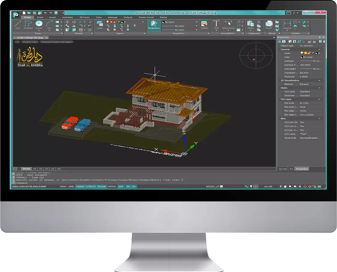Choose the Circle tool in Draw panel
Image resolution: width=337 pixels, height=272 pixels.
click(39, 24)
